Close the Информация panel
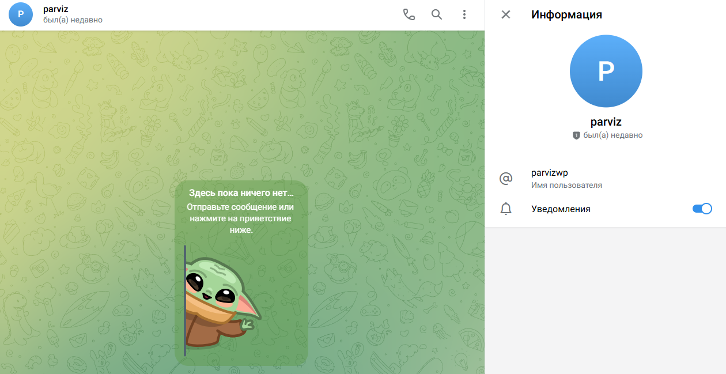This screenshot has height=374, width=726. tap(506, 14)
